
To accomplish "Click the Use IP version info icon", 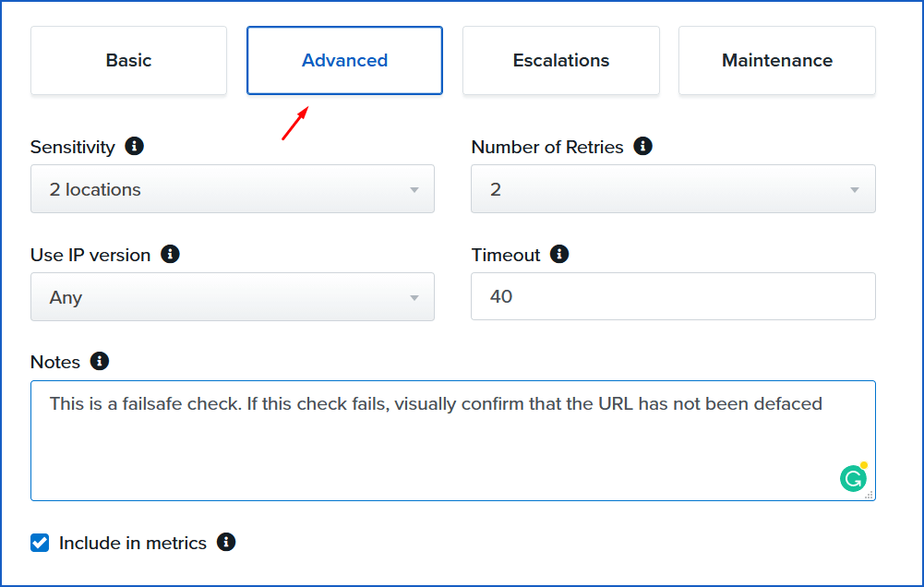I will pos(170,254).
